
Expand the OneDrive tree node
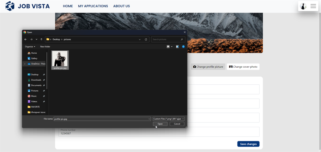(x=24, y=64)
